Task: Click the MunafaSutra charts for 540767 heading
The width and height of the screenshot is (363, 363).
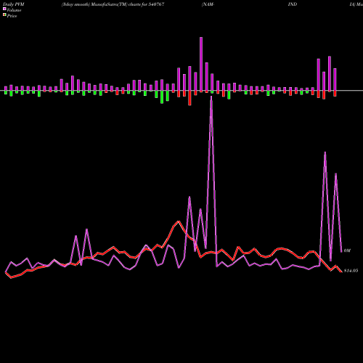Action: (113, 4)
